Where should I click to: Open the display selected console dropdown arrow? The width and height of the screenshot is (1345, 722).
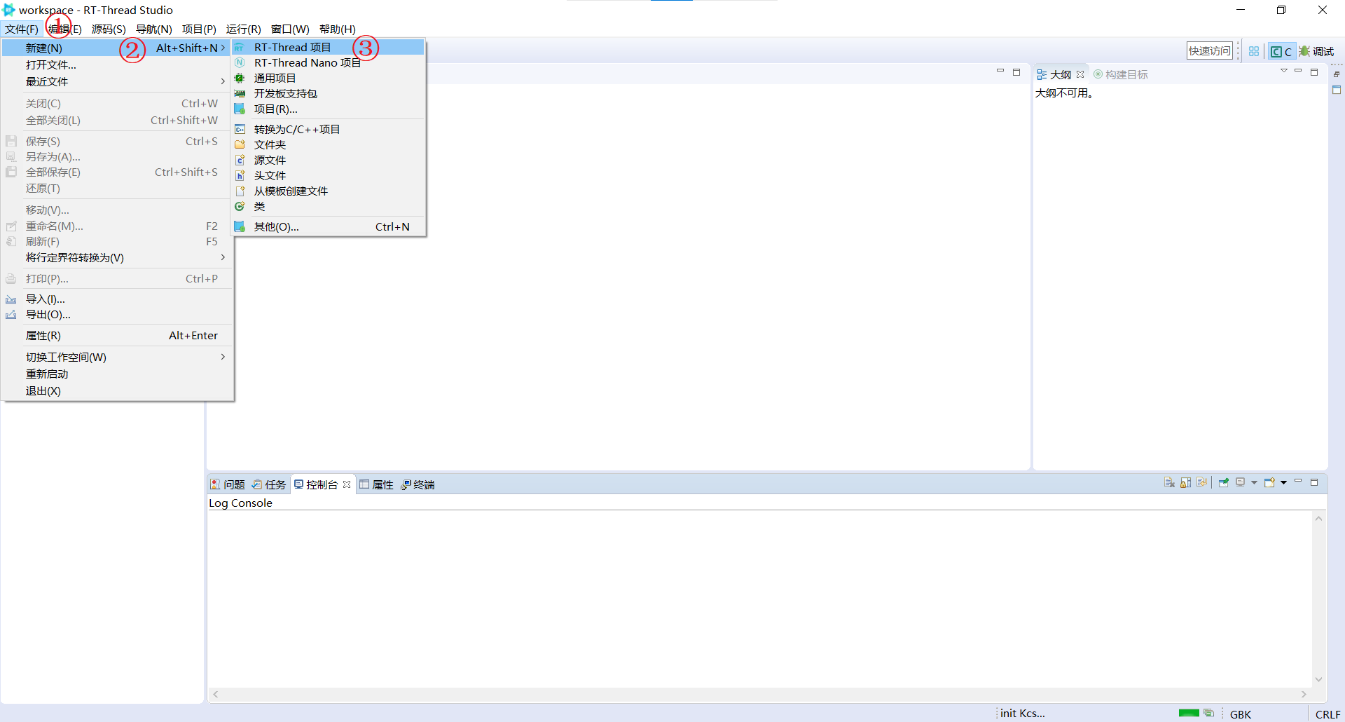point(1254,482)
